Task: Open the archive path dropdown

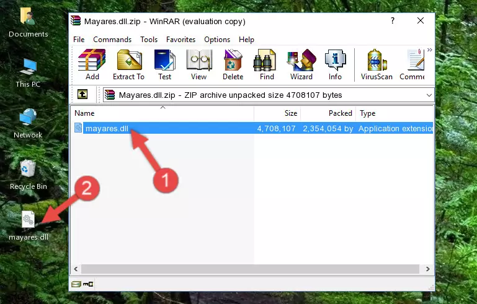Action: (x=429, y=95)
